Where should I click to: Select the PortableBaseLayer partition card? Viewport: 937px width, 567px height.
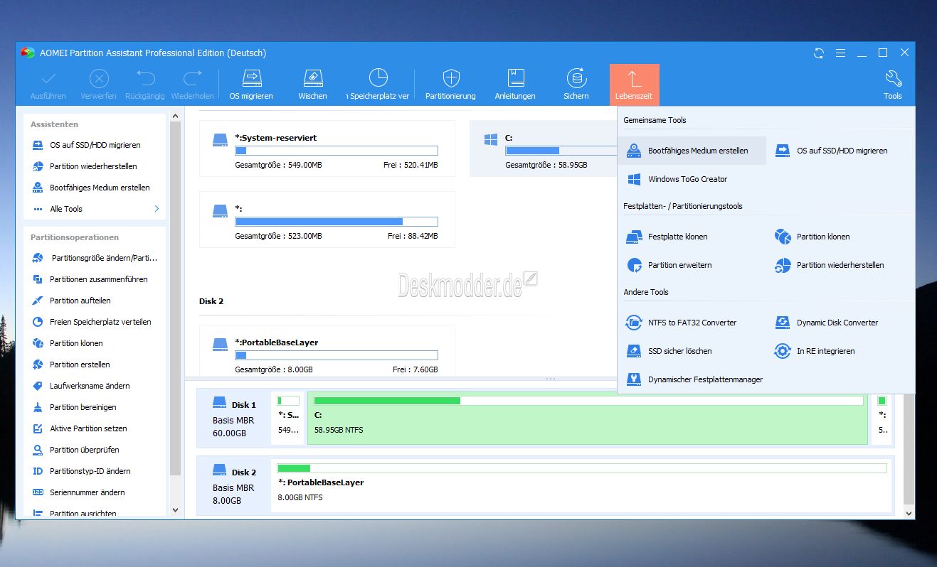coord(327,351)
